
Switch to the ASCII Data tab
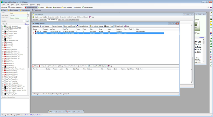pyautogui.click(x=61, y=20)
